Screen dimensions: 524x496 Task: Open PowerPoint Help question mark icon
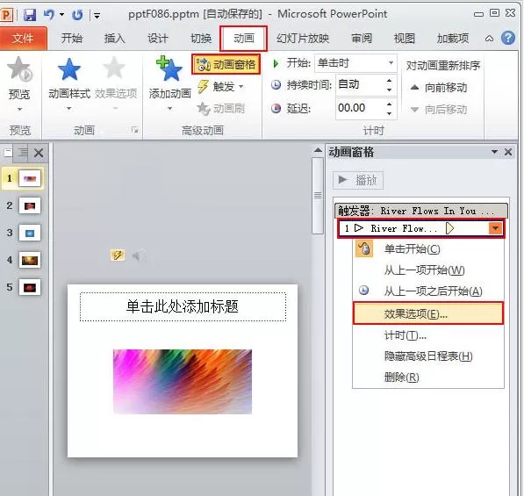click(508, 38)
